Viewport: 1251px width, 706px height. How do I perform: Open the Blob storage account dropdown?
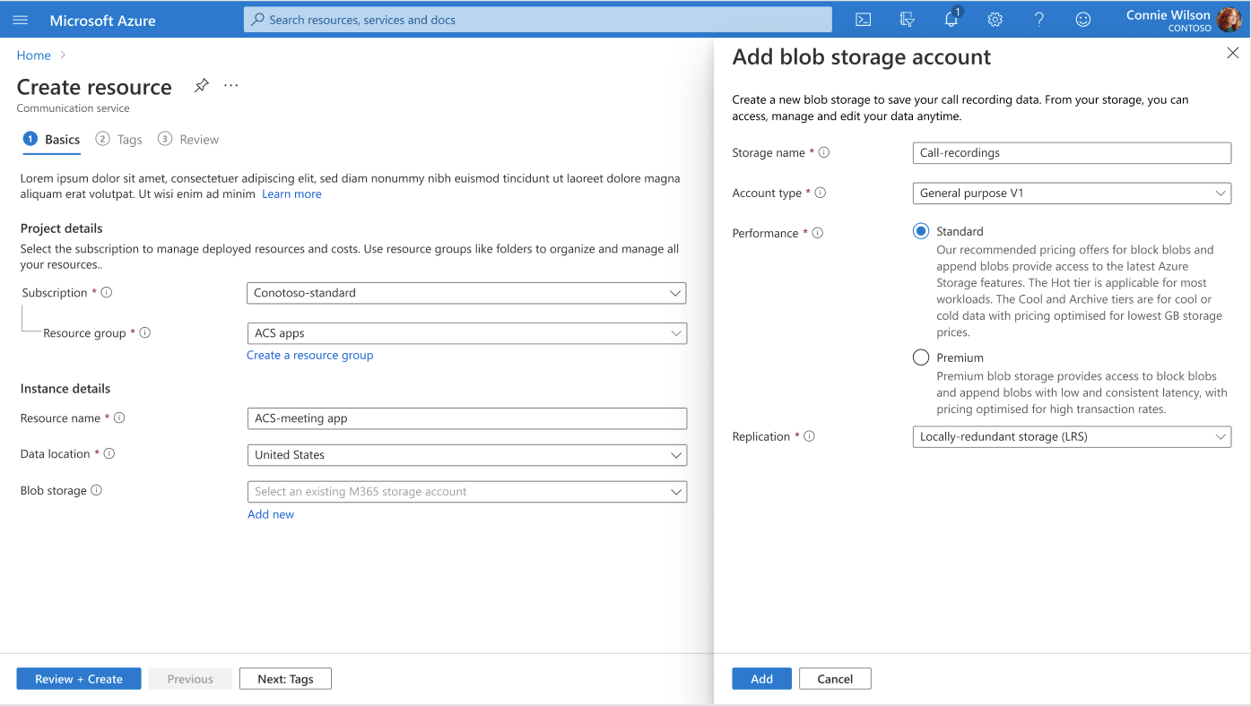coord(466,492)
